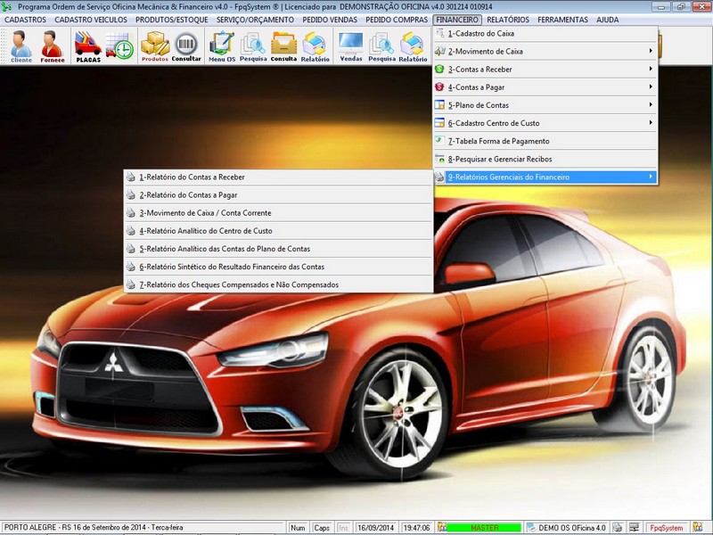Click the network computer icon in status bar
This screenshot has width=713, height=535.
pos(634,528)
